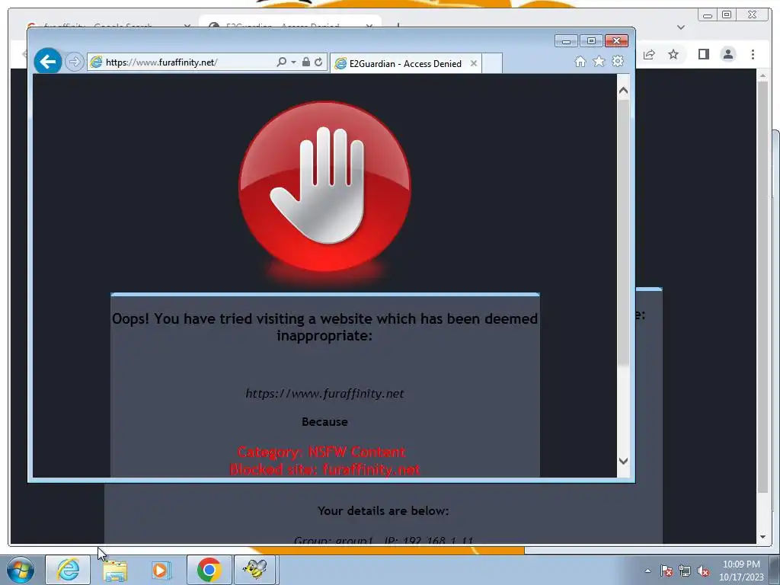The width and height of the screenshot is (780, 585).
Task: Open the Action Center flag icon
Action: 667,571
